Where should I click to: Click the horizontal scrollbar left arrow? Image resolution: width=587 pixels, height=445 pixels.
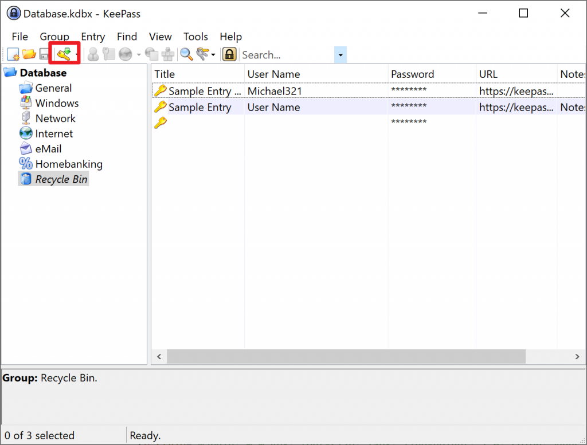point(159,357)
